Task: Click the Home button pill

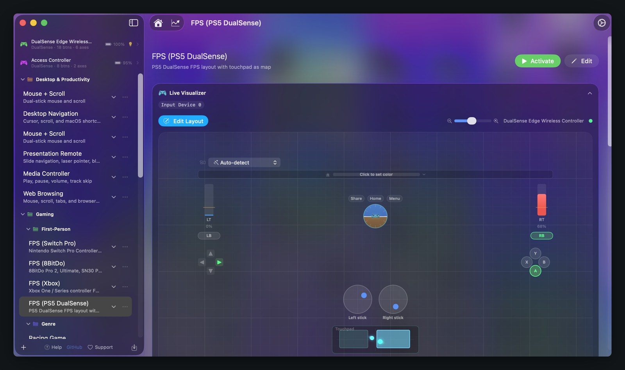Action: pos(375,198)
